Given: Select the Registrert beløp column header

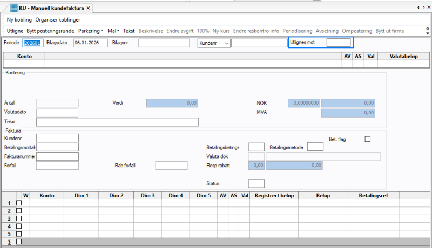Looking at the screenshot, I should pyautogui.click(x=274, y=196).
